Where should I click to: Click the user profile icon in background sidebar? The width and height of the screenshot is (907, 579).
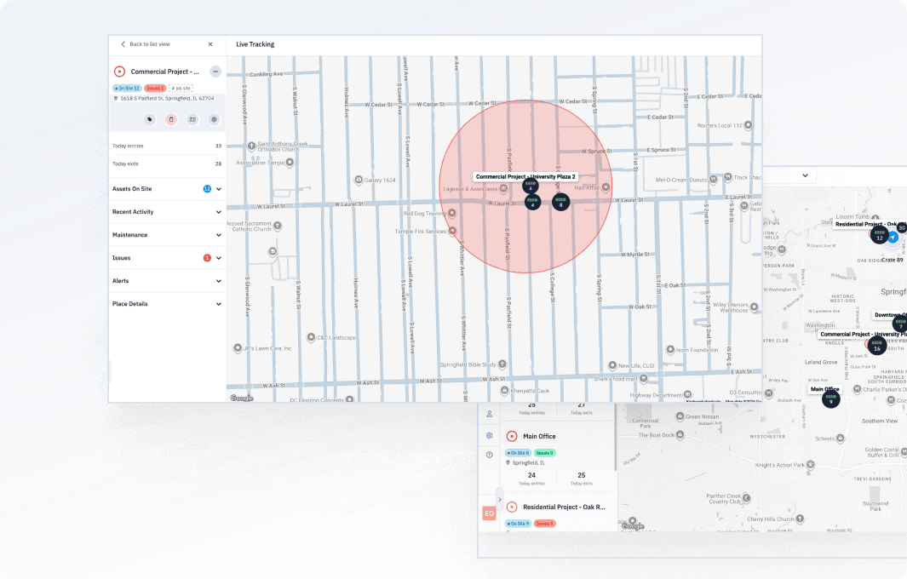click(x=490, y=414)
